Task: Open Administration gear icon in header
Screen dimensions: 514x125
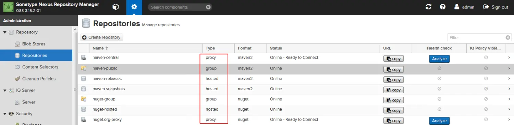Action: (x=134, y=7)
